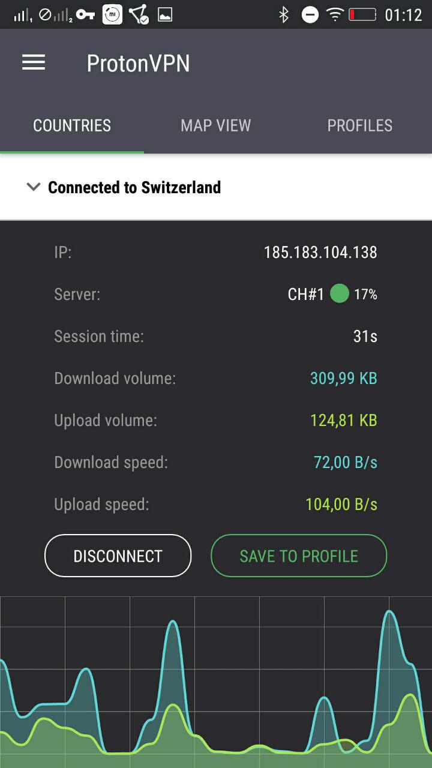This screenshot has width=432, height=768.
Task: Tap the image notification icon
Action: tap(165, 15)
